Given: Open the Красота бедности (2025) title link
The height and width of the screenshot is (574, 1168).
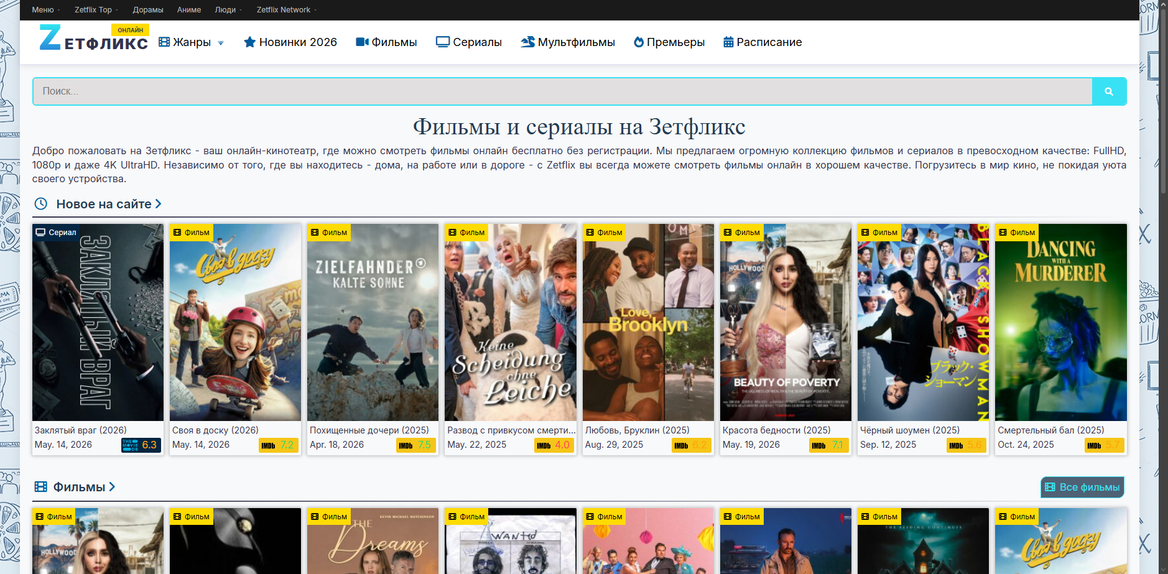Looking at the screenshot, I should click(777, 430).
